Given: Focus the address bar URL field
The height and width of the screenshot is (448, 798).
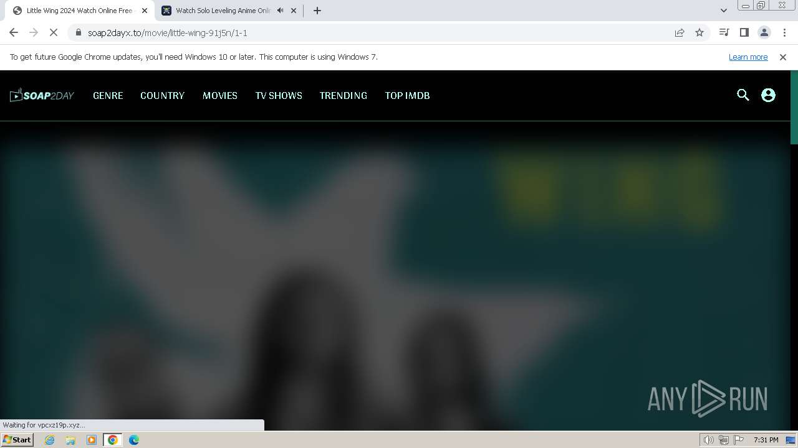Looking at the screenshot, I should 374,32.
